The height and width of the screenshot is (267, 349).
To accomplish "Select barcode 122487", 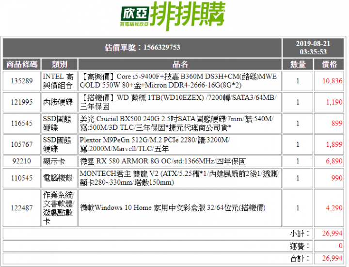I will click(22, 208).
